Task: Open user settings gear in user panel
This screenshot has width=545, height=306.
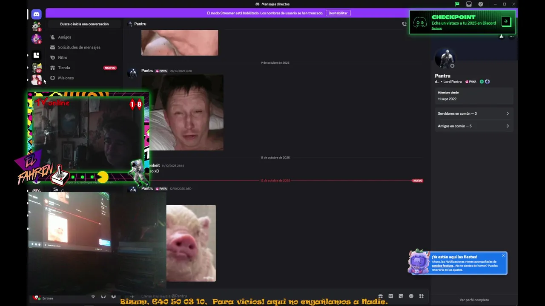Action: (113, 297)
